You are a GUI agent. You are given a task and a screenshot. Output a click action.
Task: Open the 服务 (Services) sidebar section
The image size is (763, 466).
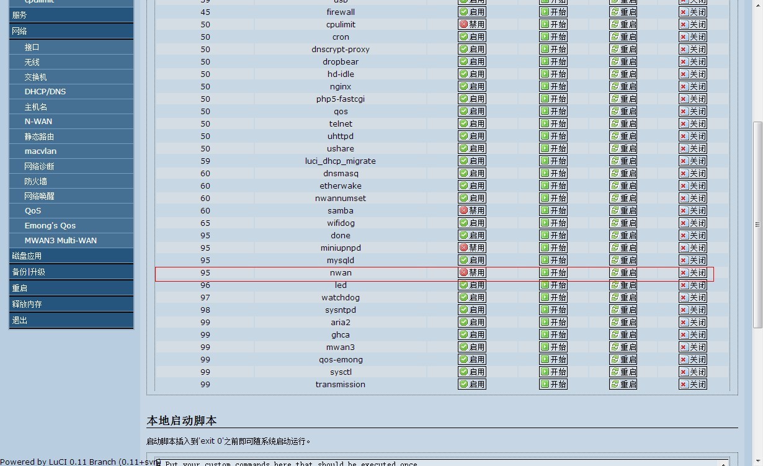(71, 15)
